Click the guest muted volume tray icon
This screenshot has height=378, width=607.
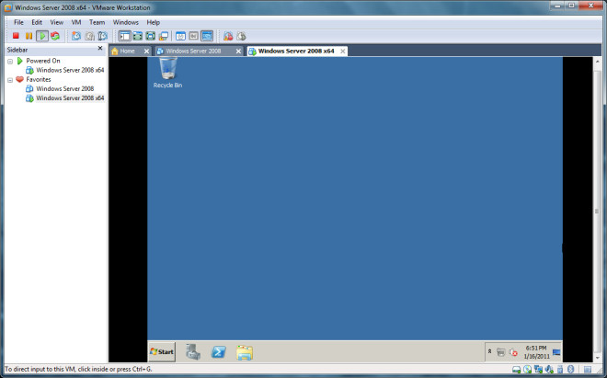pyautogui.click(x=513, y=352)
